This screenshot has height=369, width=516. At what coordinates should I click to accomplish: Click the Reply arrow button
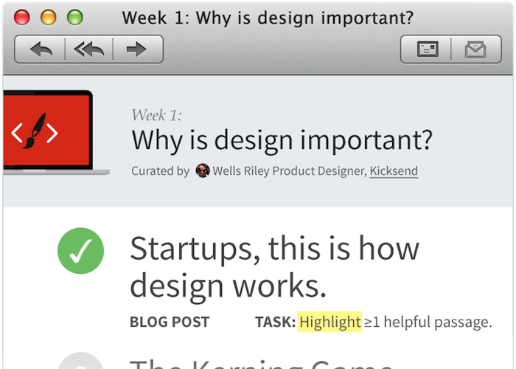coord(41,49)
